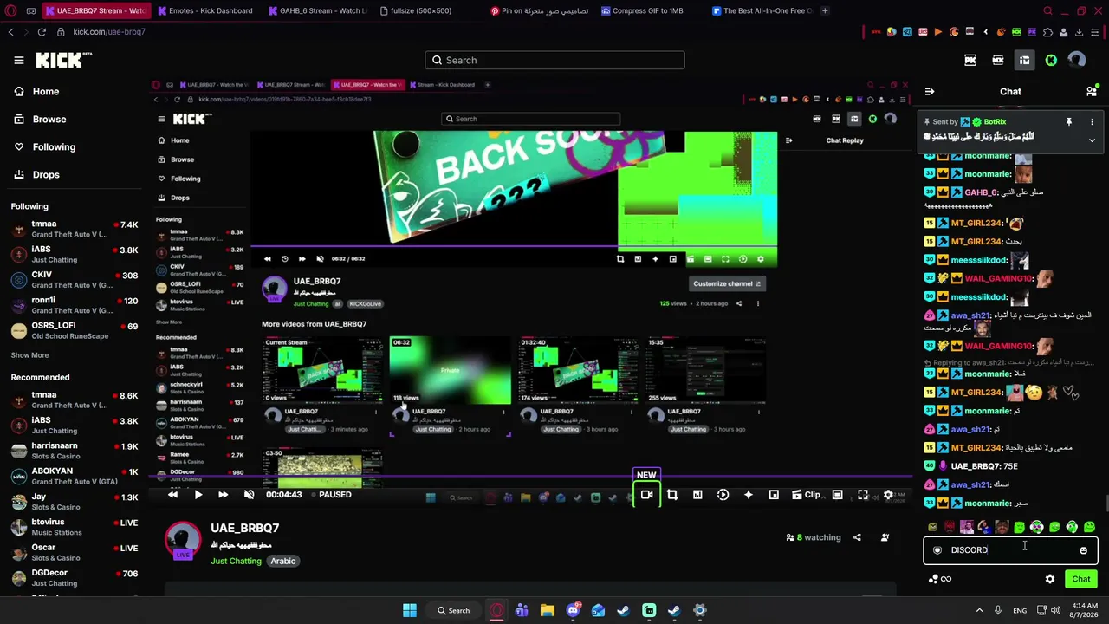This screenshot has height=624, width=1109.
Task: Share the stream via share icon
Action: coord(857,537)
